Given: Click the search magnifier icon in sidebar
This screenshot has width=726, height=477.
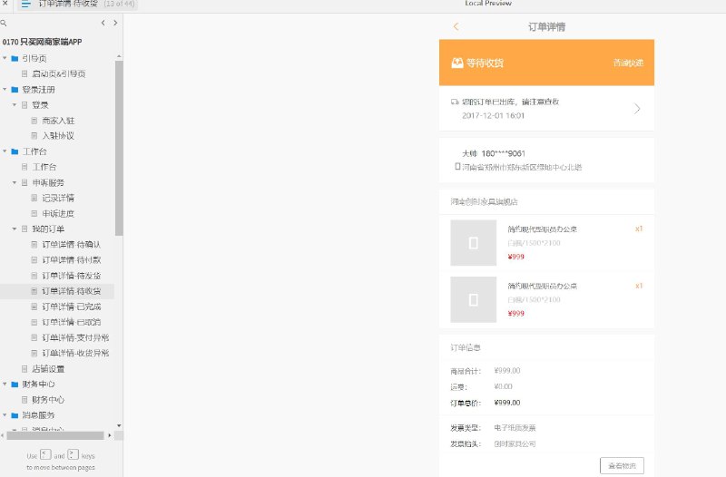Looking at the screenshot, I should point(4,23).
